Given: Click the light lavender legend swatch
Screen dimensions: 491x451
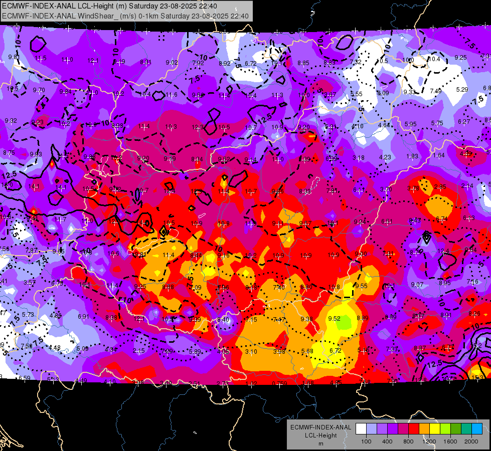Looking at the screenshot, I should click(372, 429).
